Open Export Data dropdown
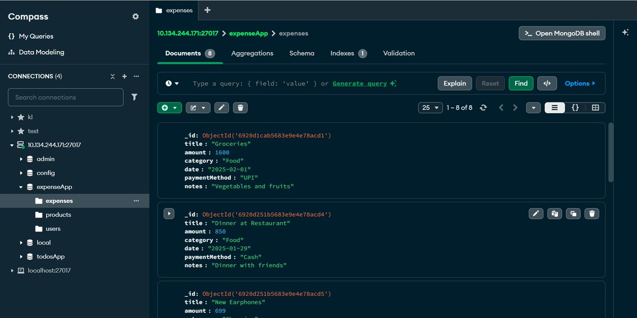 pos(198,108)
